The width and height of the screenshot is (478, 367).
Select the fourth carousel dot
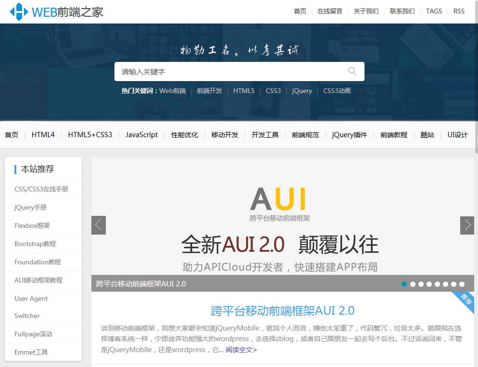429,284
